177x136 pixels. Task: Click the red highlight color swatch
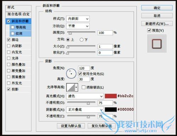tap(111, 96)
